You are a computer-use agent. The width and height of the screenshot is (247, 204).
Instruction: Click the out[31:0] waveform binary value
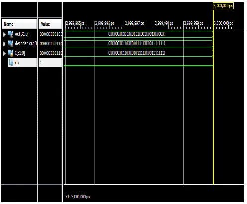pos(137,34)
